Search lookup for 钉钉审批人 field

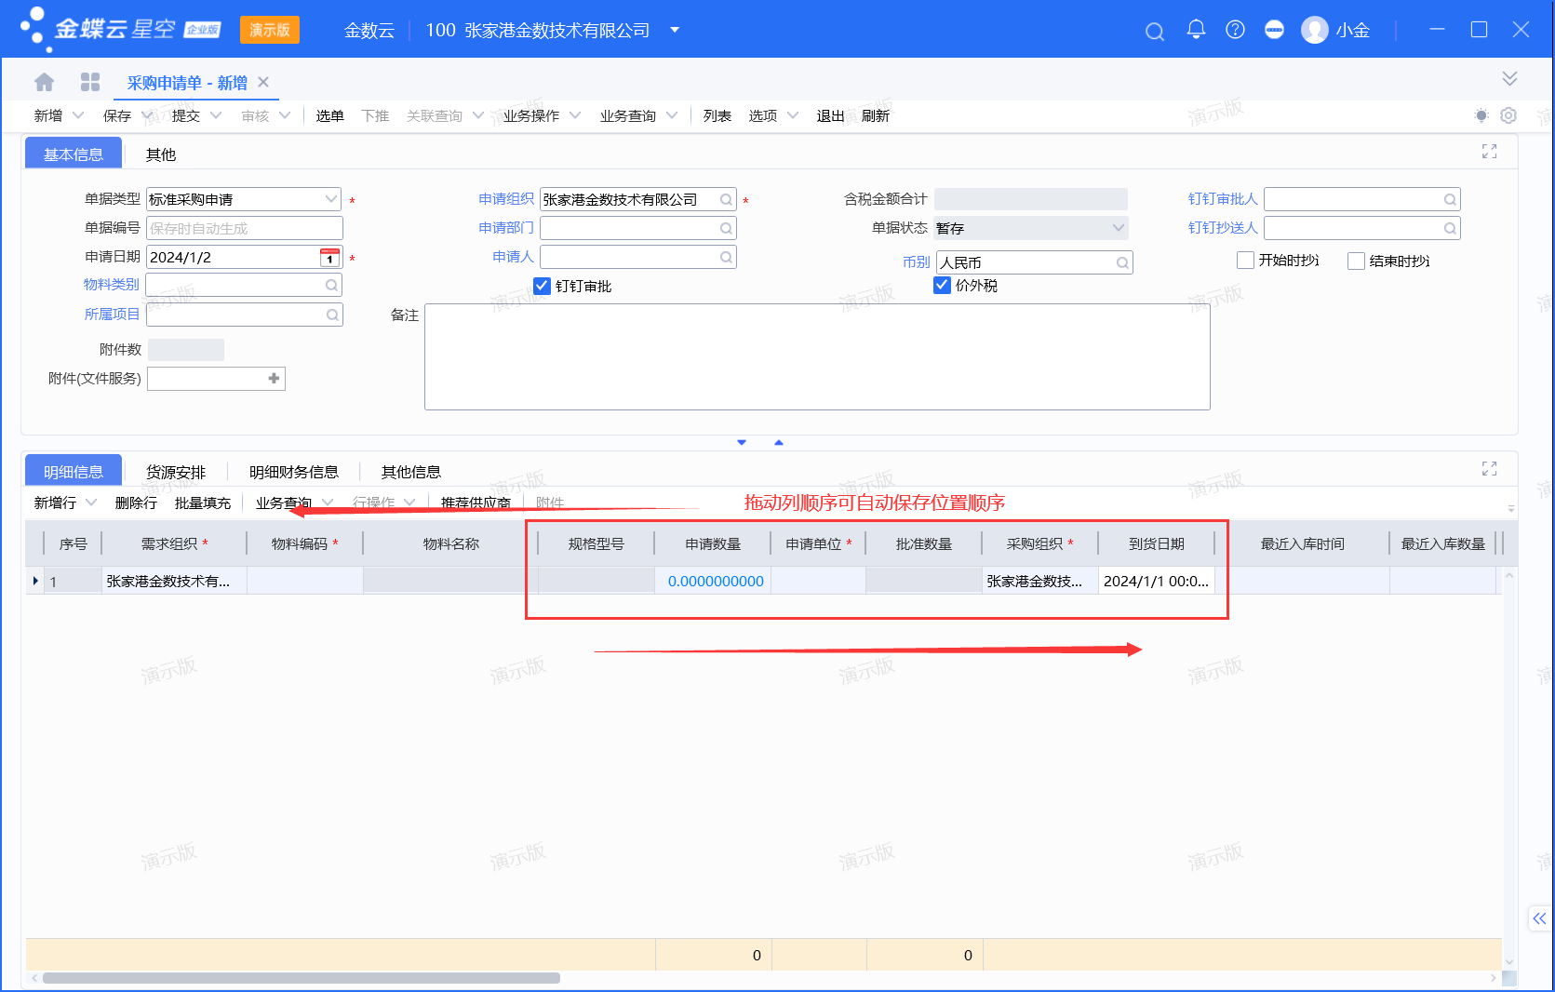1449,200
